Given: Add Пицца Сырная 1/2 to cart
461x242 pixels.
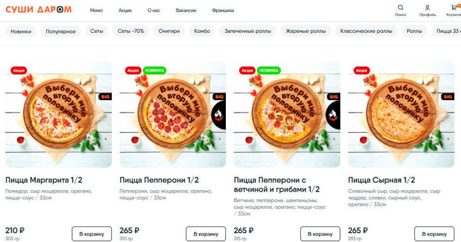Looking at the screenshot, I should pos(434,234).
